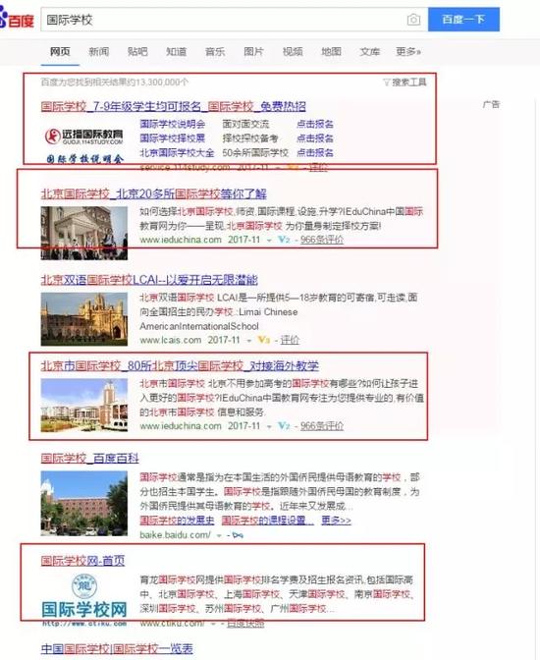Open the 知道 tab
The image size is (540, 660).
click(x=177, y=52)
